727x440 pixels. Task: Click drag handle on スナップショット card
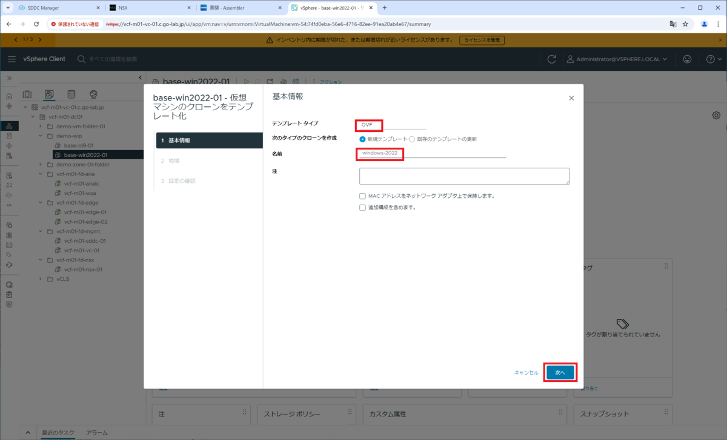tap(666, 412)
